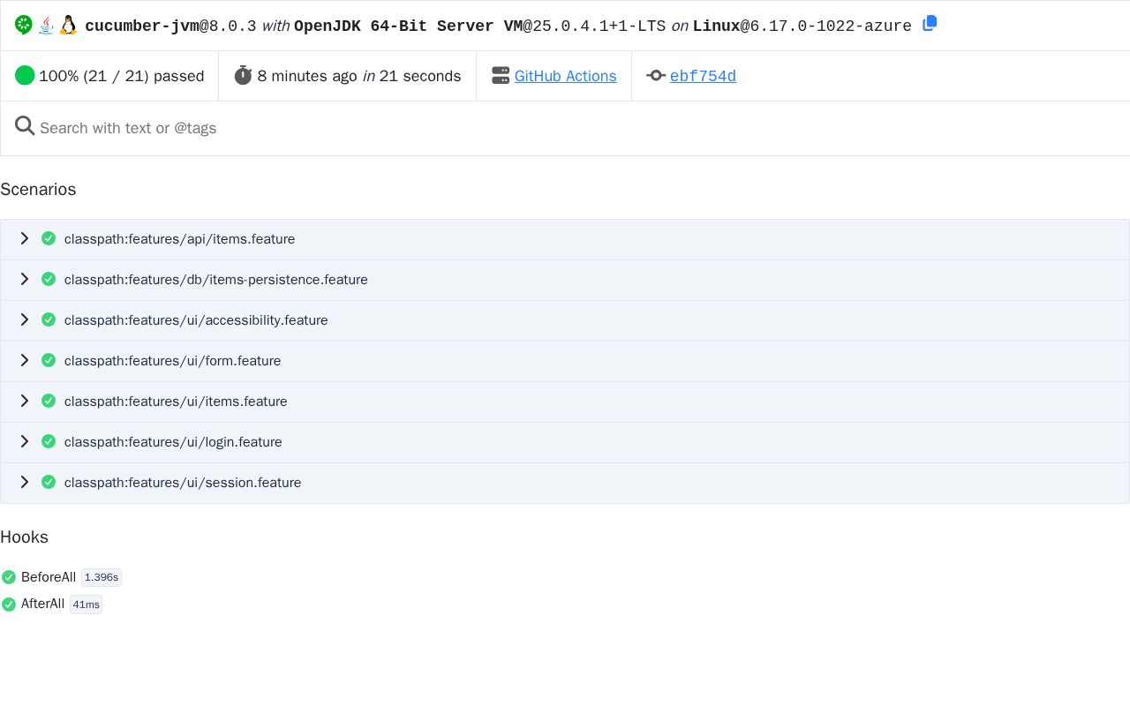Click classpath:features/db/items-persistence.feature text
The width and height of the screenshot is (1130, 706).
point(216,280)
